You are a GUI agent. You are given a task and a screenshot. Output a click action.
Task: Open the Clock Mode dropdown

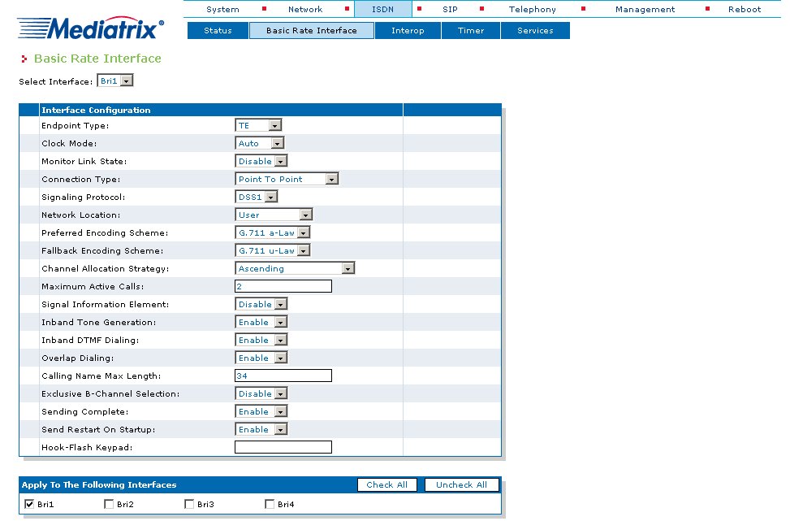coord(260,143)
